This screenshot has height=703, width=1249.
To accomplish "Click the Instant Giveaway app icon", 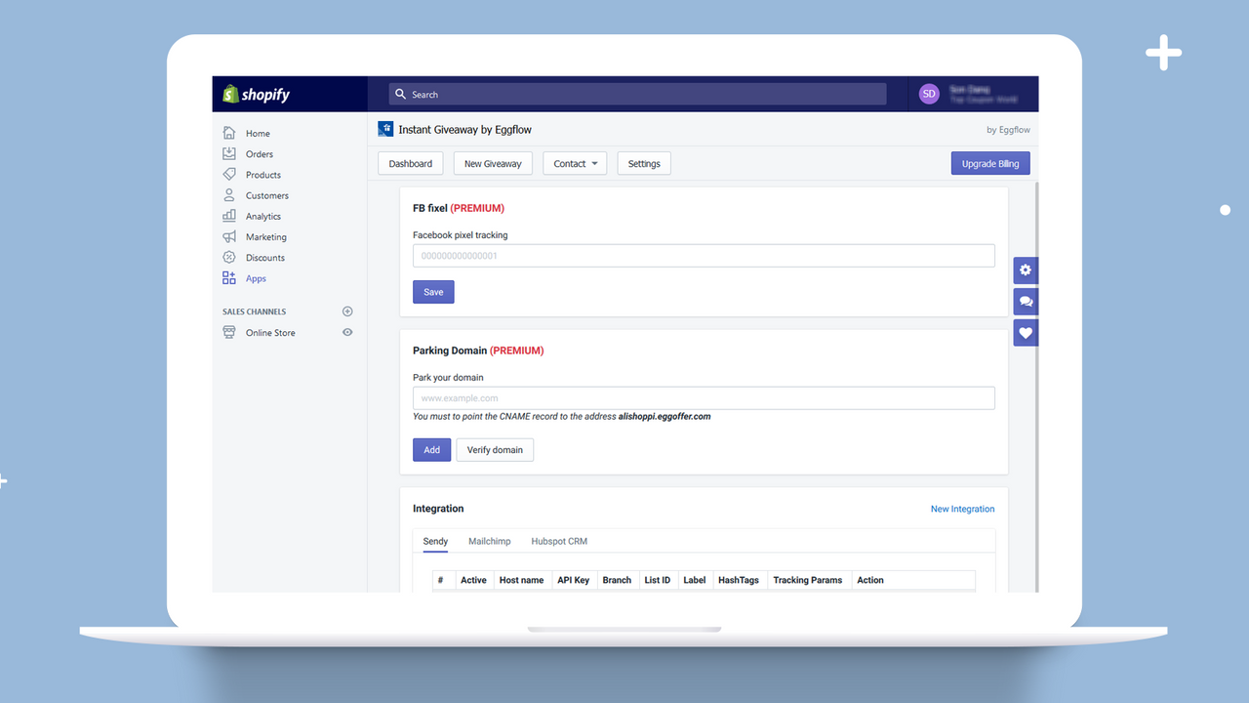I will pos(385,129).
